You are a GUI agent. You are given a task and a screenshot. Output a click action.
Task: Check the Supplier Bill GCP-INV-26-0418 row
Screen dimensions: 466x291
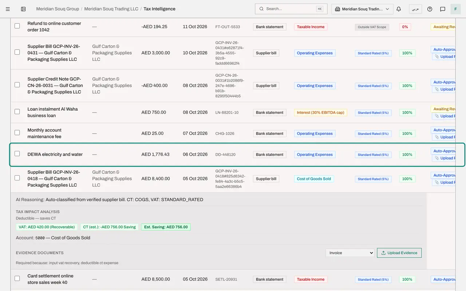pyautogui.click(x=17, y=178)
